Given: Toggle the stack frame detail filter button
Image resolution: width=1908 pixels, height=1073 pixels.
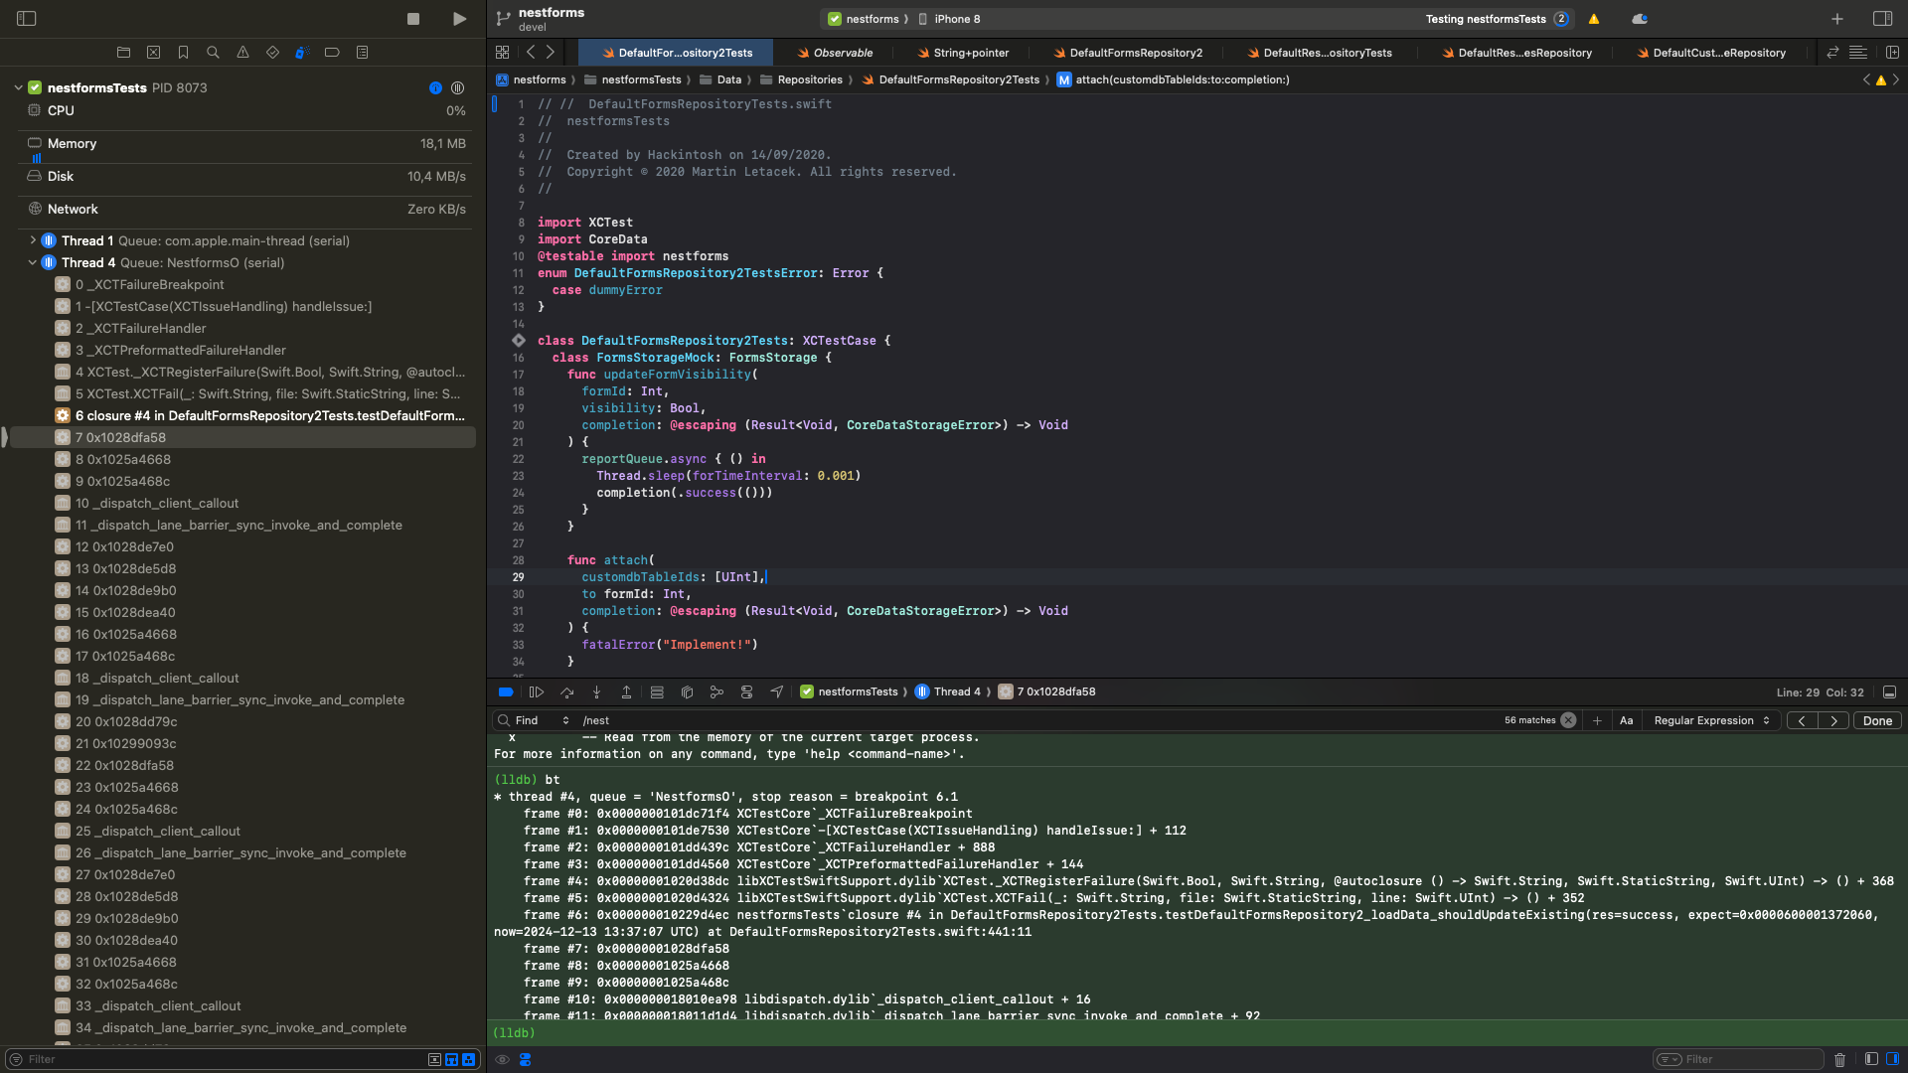Looking at the screenshot, I should [x=451, y=1059].
